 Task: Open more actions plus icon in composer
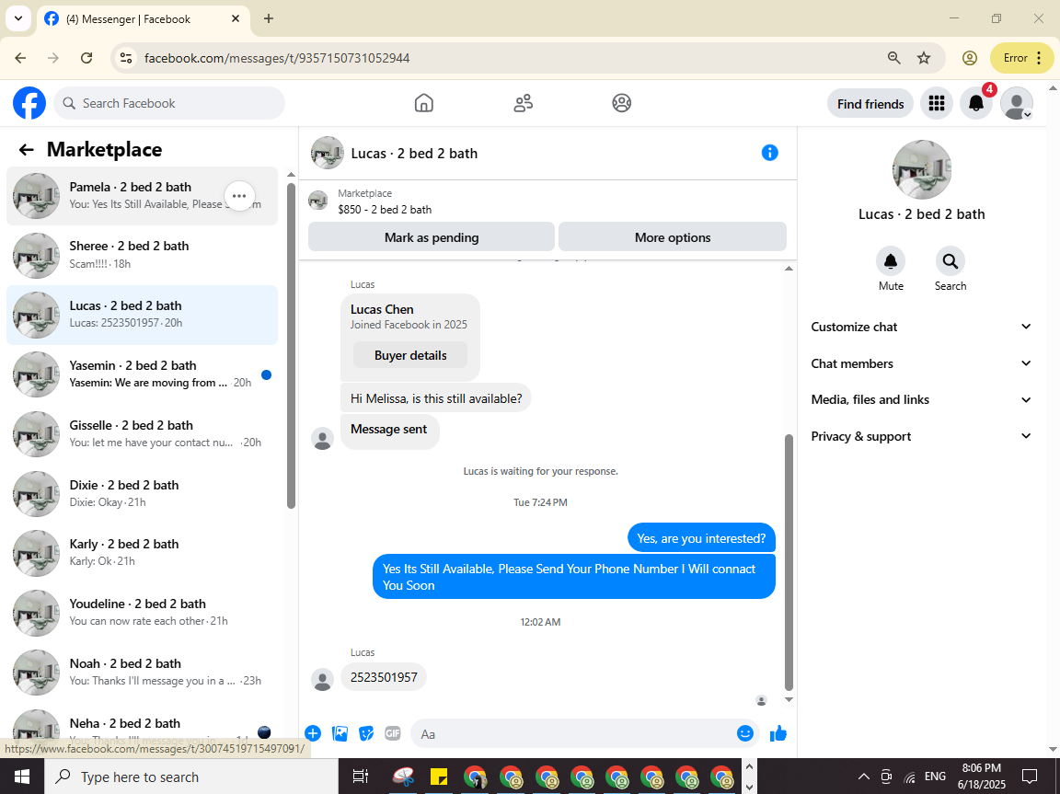[x=312, y=733]
